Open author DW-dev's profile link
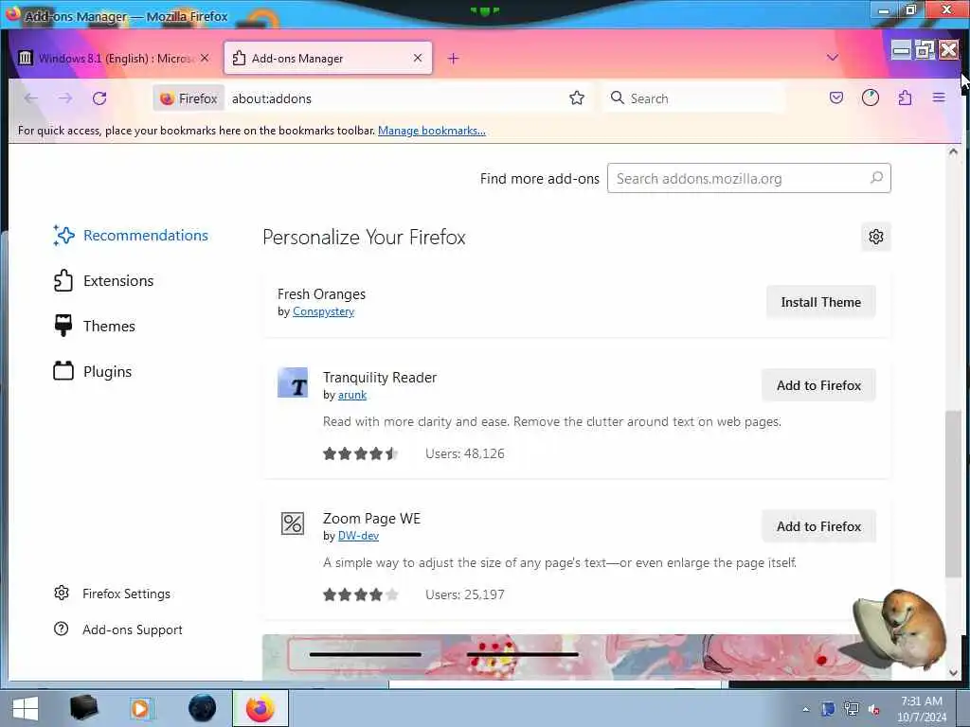This screenshot has width=970, height=727. coord(358,536)
